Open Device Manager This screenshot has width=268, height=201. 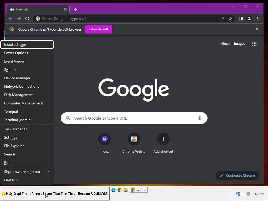click(27, 78)
